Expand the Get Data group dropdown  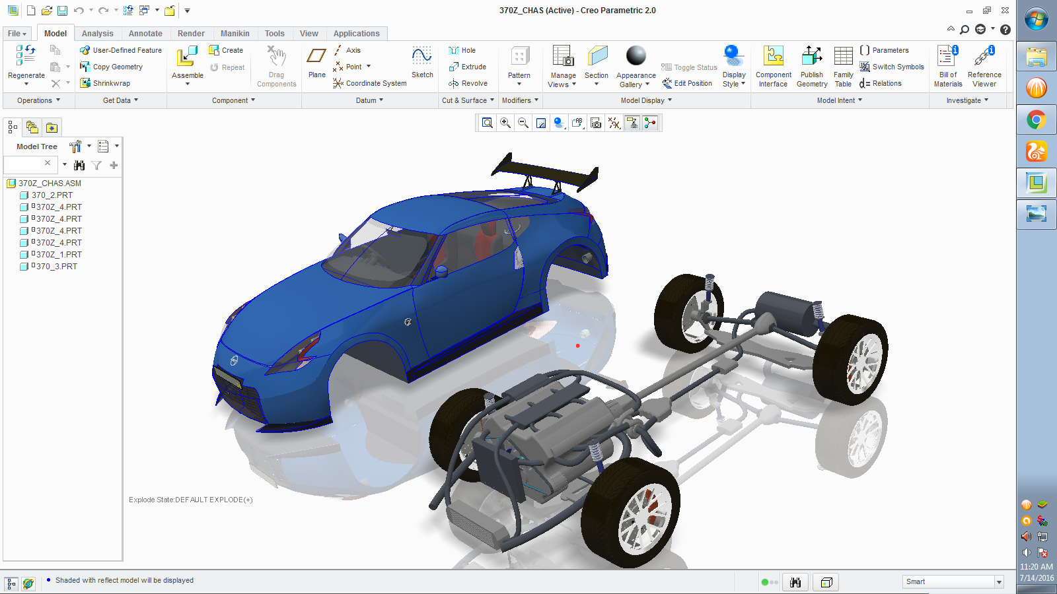120,100
